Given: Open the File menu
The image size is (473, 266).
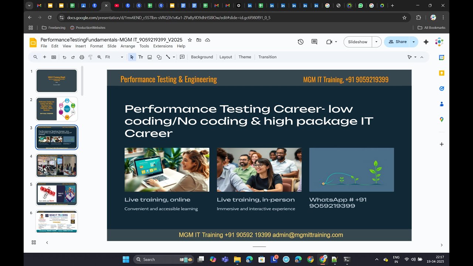Looking at the screenshot, I should point(44,46).
